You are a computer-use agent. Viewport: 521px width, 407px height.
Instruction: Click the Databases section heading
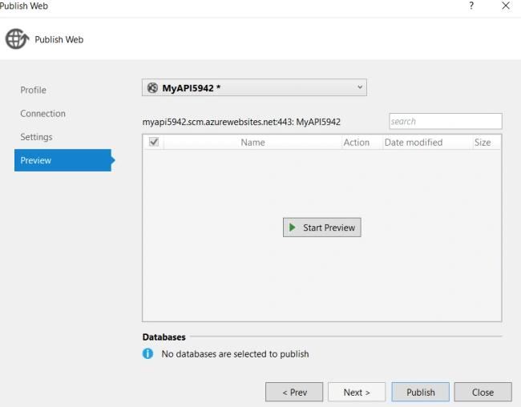(164, 336)
